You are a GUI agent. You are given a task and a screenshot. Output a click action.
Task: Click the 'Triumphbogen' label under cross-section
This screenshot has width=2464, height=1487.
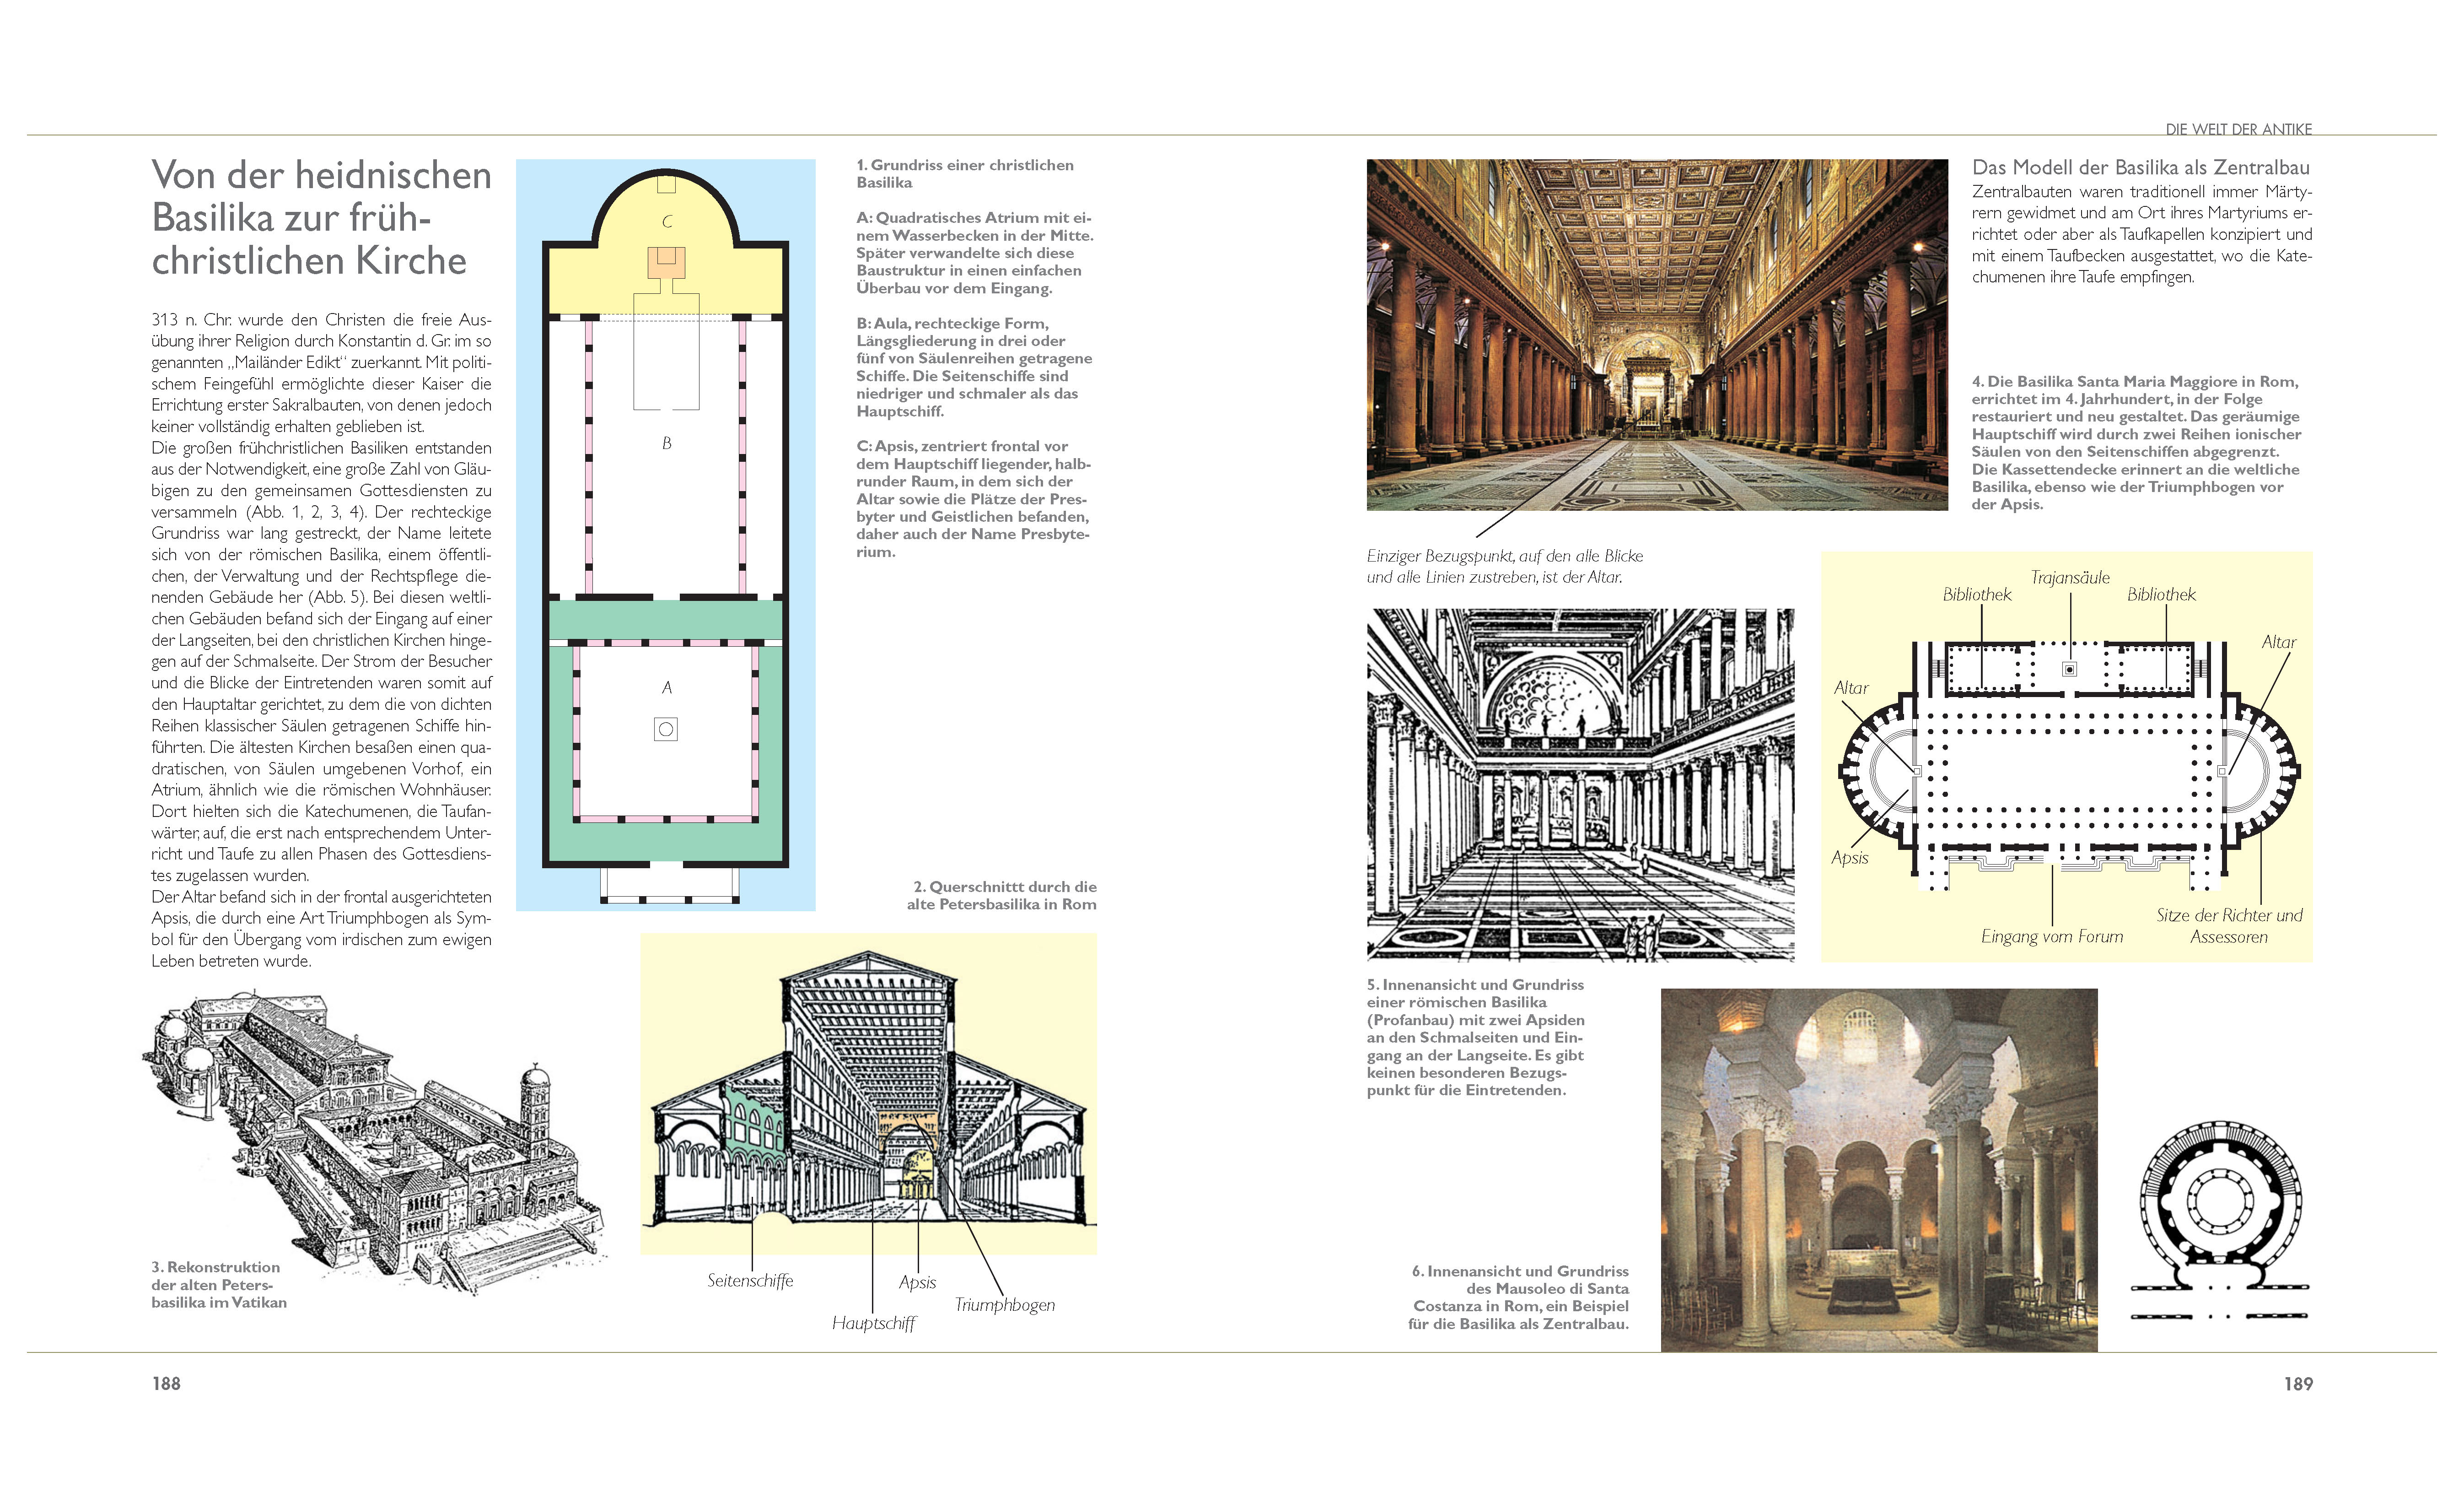(x=1005, y=1305)
